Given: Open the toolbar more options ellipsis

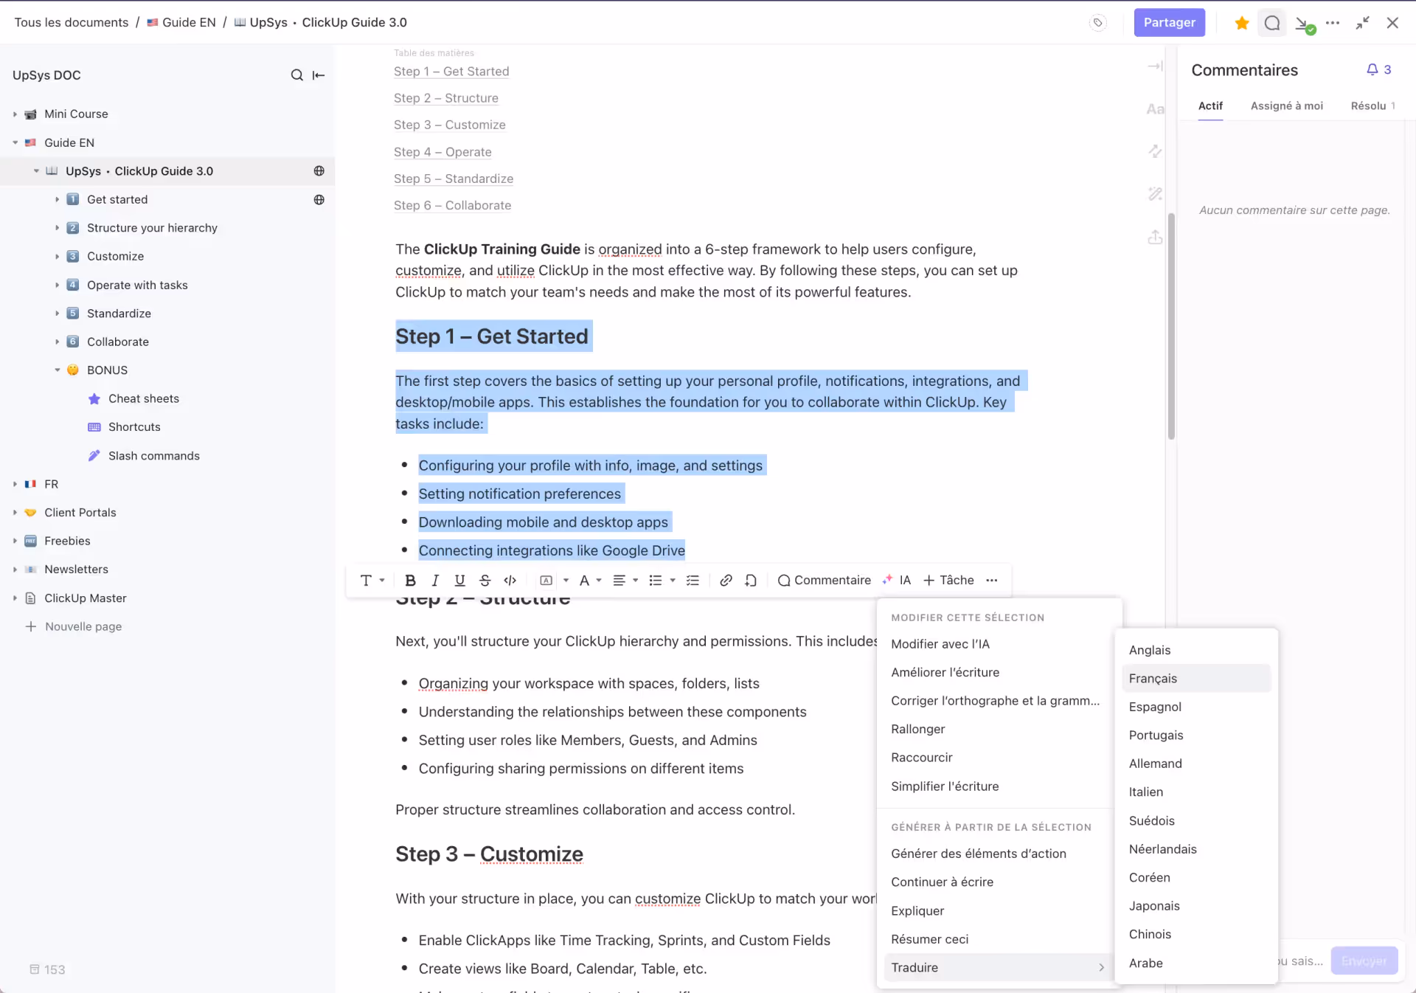Looking at the screenshot, I should pos(992,581).
